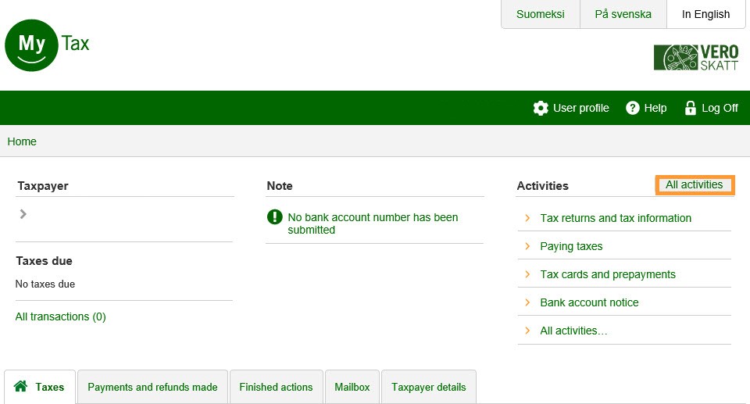Switch language to Suomeksi
Image resolution: width=750 pixels, height=404 pixels.
540,14
